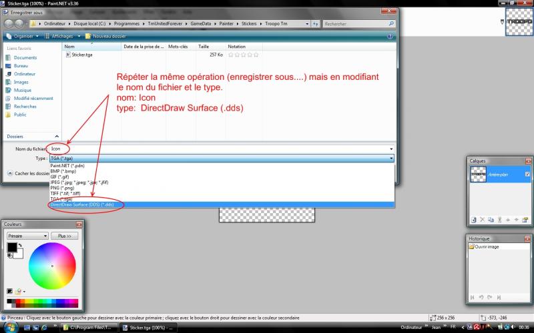Click secondary white color swatch

[x=19, y=254]
